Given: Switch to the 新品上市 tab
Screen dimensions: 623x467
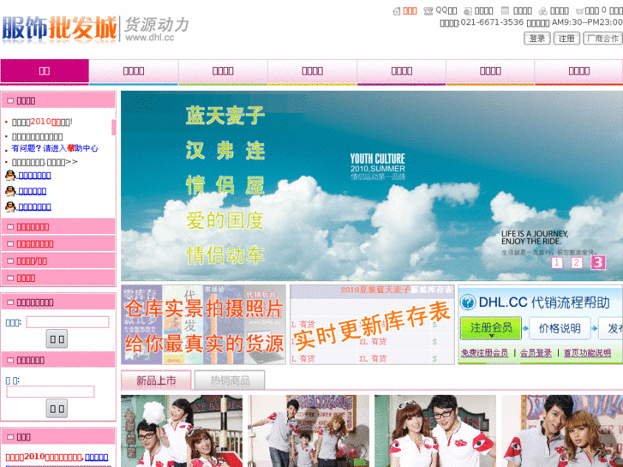Looking at the screenshot, I should click(x=156, y=380).
